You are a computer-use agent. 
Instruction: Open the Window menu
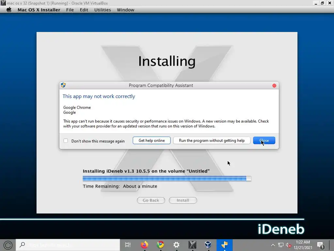(126, 10)
